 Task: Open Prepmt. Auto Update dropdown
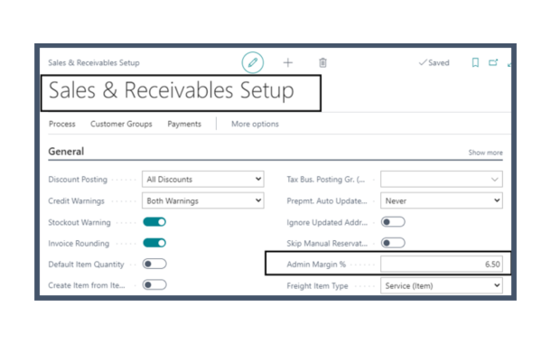click(x=442, y=200)
